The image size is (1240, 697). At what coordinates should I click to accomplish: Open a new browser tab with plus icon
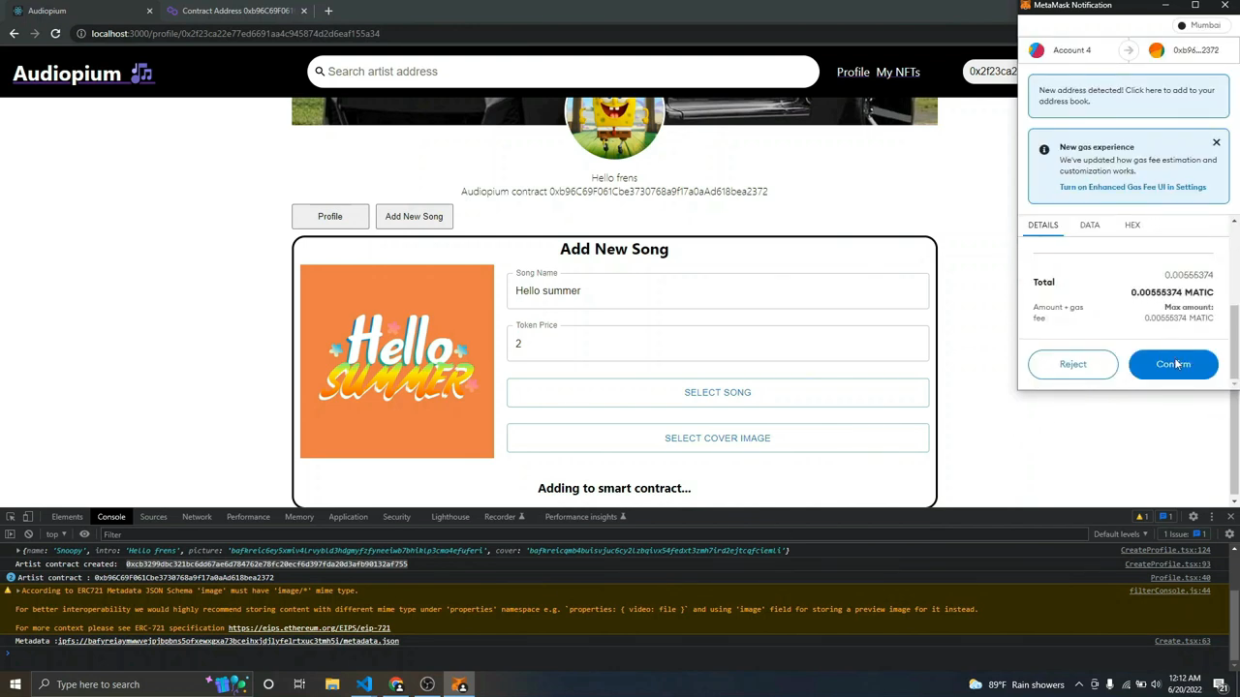tap(328, 11)
